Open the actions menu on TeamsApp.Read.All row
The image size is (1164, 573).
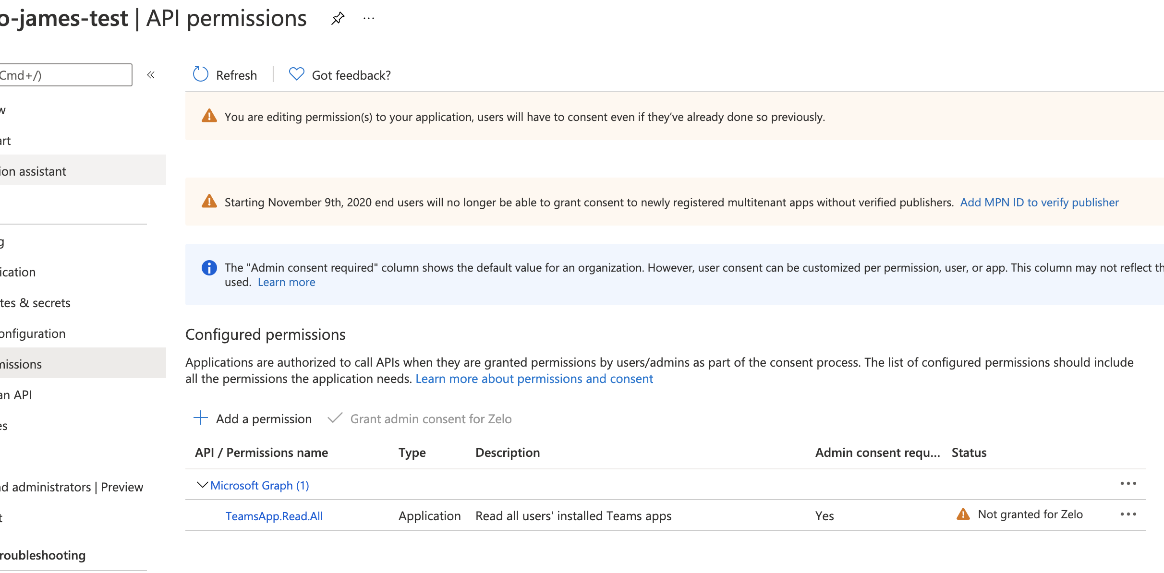[x=1128, y=514]
